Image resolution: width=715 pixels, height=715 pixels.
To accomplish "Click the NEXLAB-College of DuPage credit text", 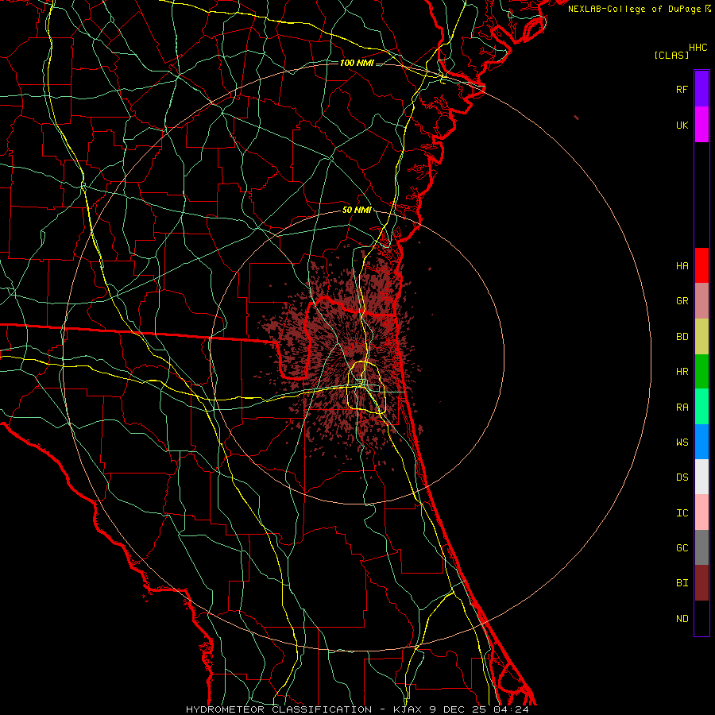I will point(634,9).
